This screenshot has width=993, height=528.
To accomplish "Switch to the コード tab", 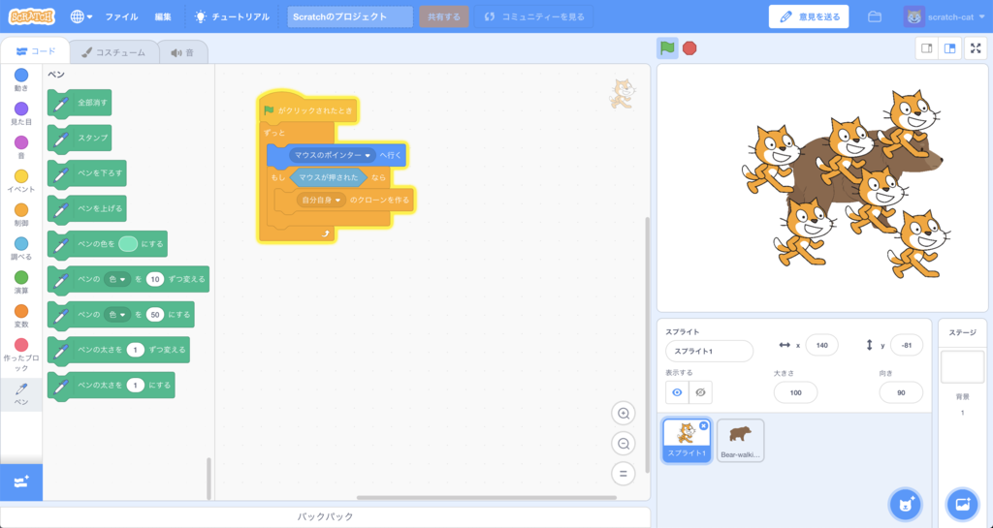I will (36, 51).
